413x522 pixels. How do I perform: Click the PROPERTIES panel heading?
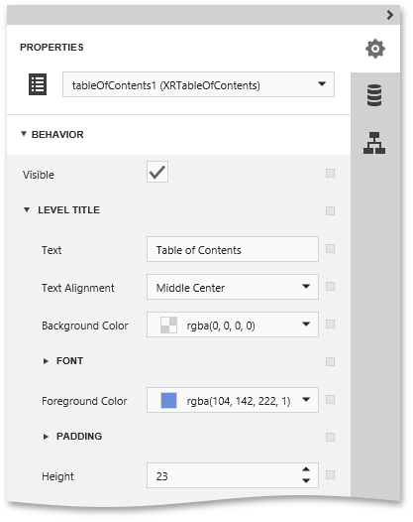pos(52,48)
